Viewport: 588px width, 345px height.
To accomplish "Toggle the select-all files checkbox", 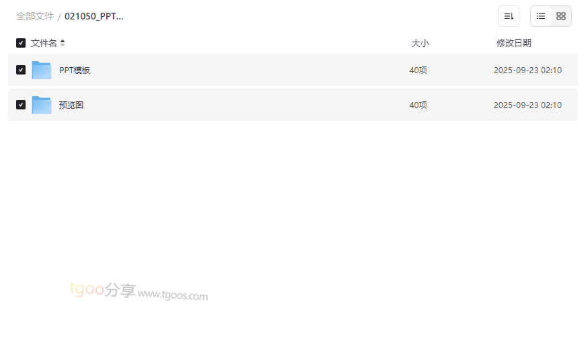I will pyautogui.click(x=21, y=43).
